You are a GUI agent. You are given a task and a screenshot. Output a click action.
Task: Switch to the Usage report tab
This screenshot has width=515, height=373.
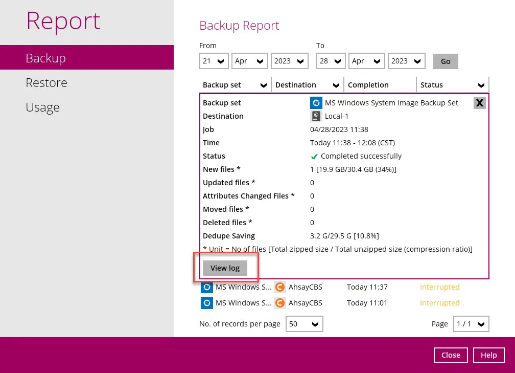pos(42,107)
